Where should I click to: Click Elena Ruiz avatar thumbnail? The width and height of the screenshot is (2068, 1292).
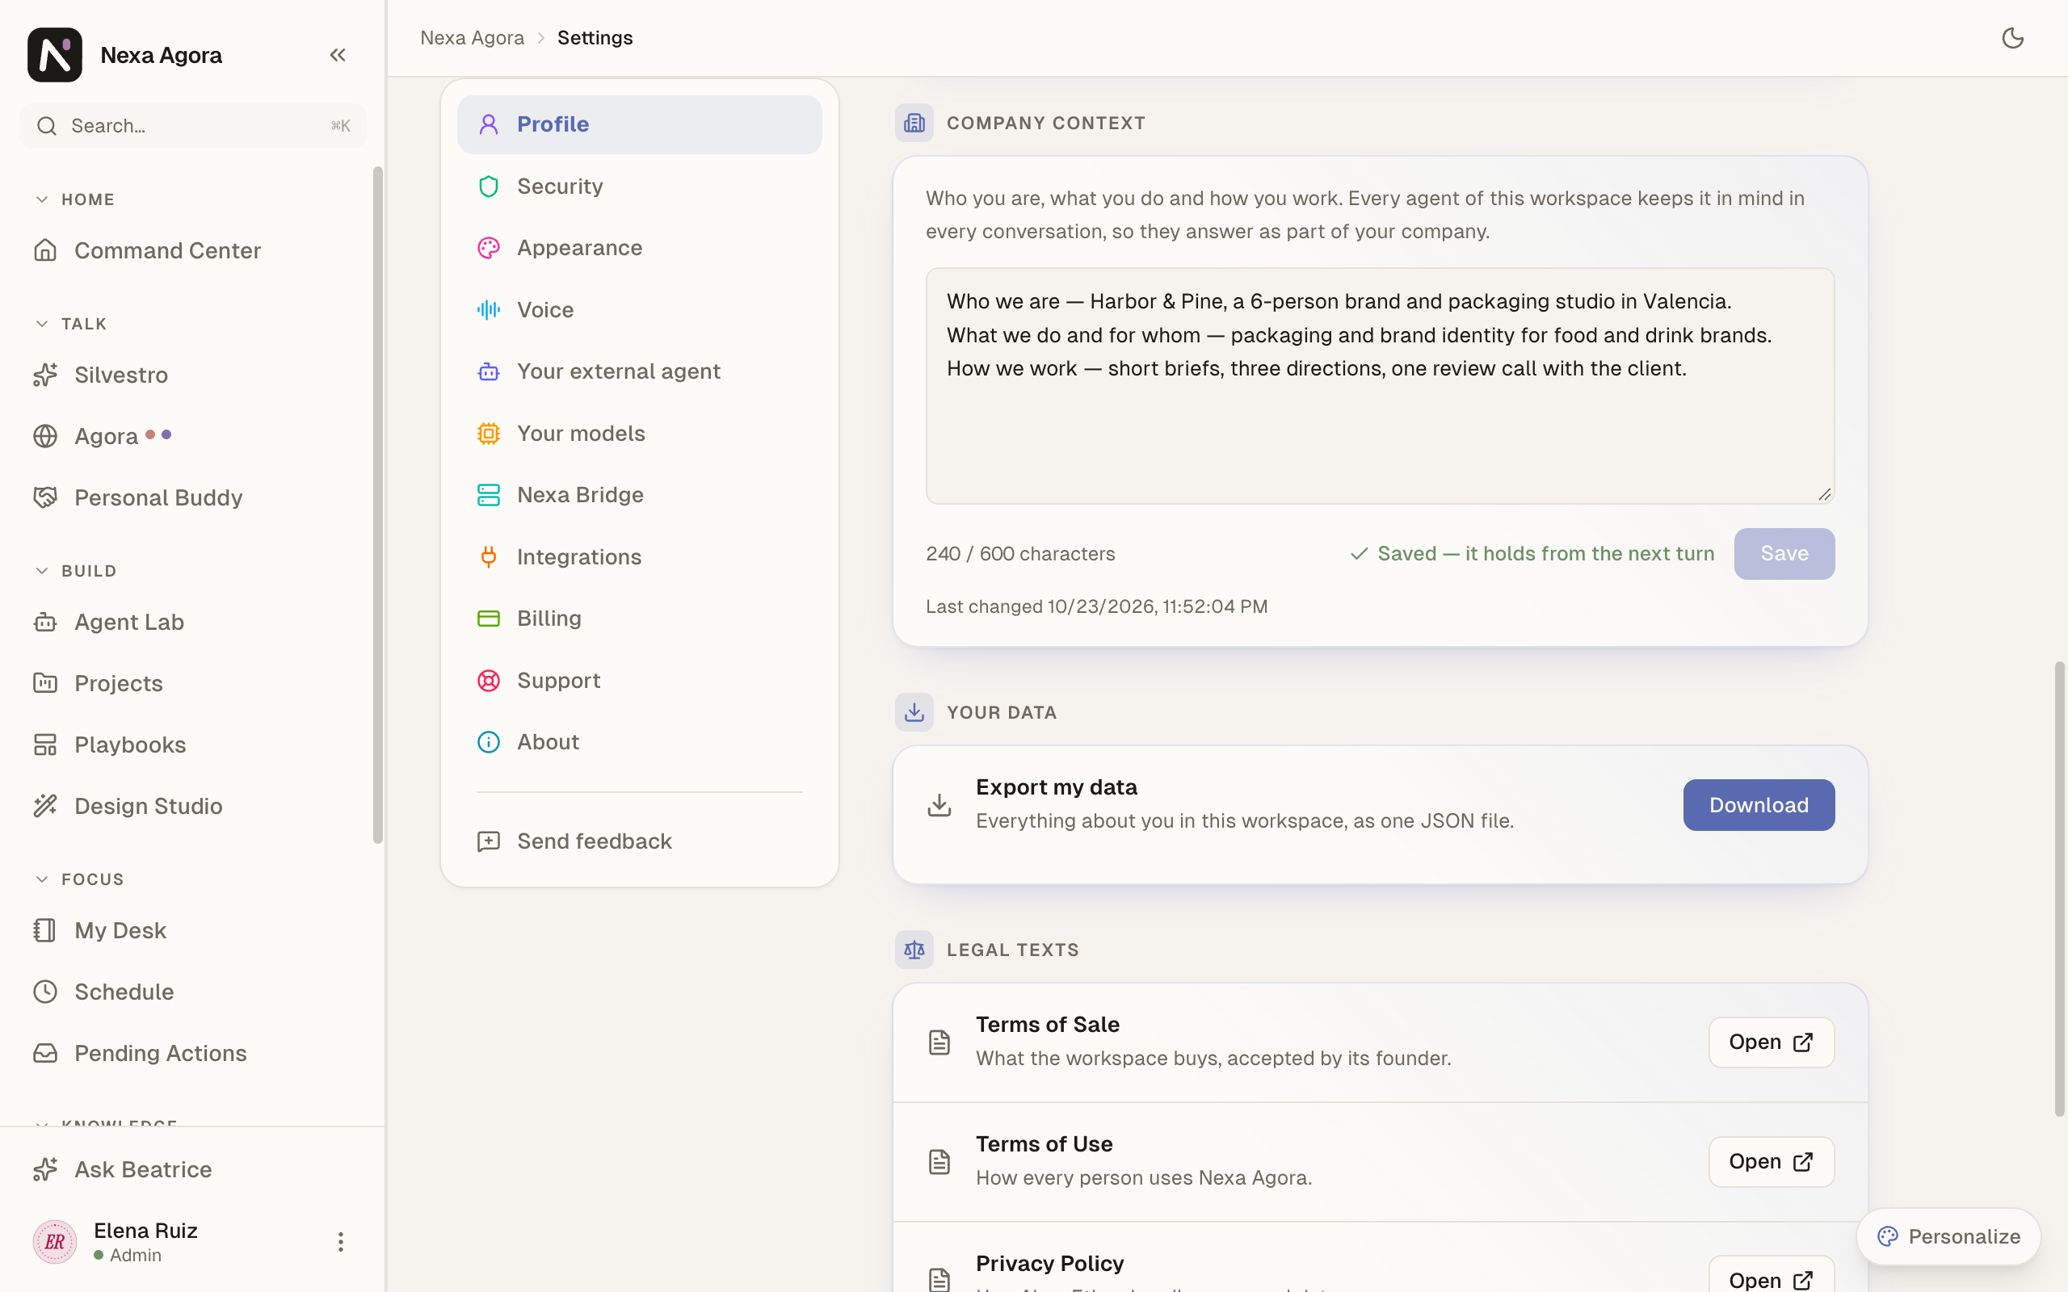point(55,1242)
